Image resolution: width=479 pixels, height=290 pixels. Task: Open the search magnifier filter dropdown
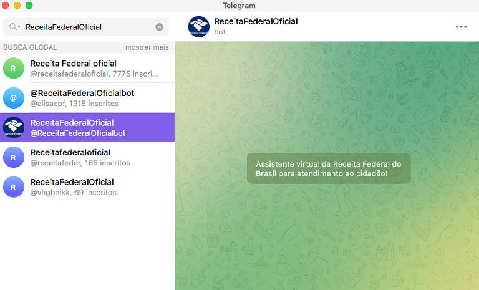[x=14, y=27]
